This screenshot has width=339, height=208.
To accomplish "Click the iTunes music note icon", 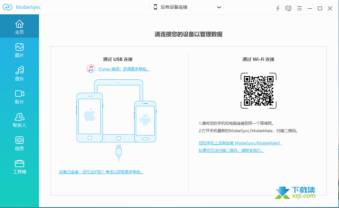I will click(91, 69).
